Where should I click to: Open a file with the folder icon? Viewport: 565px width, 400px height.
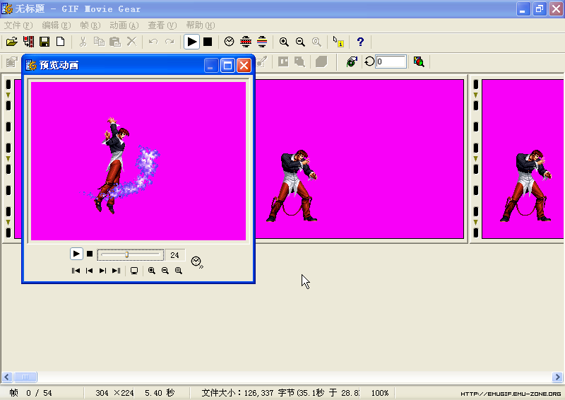[11, 42]
